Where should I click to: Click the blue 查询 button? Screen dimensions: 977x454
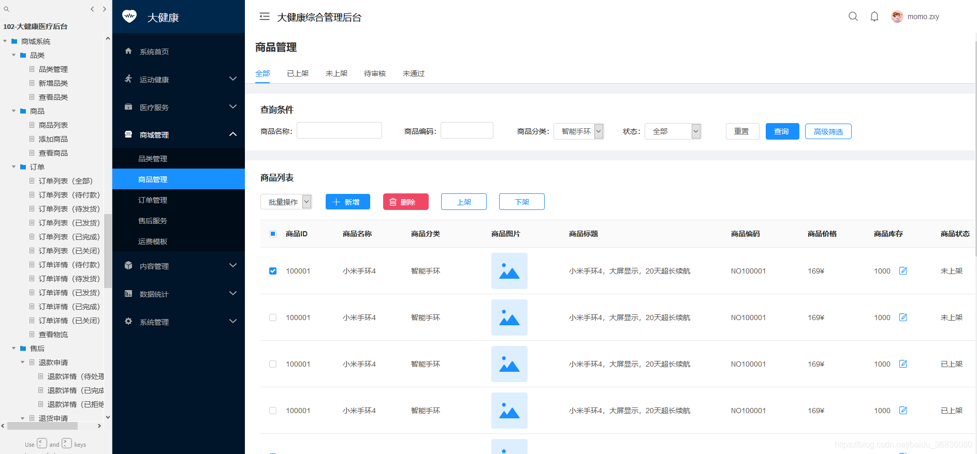pos(782,131)
